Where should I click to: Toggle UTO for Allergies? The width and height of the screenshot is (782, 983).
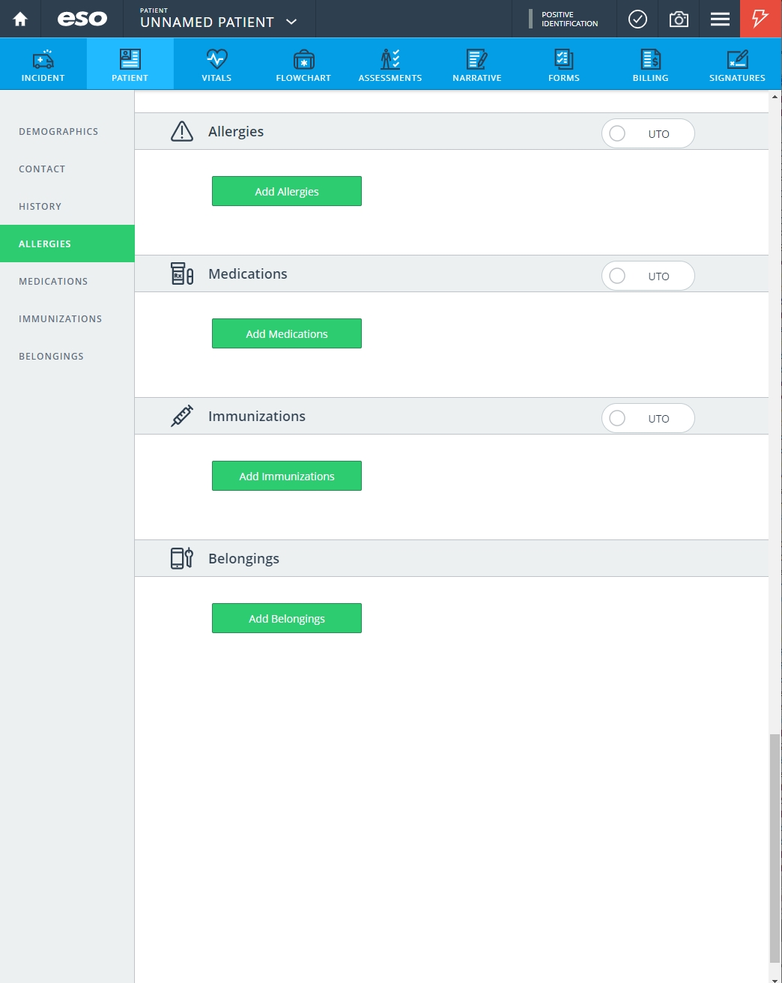point(648,133)
